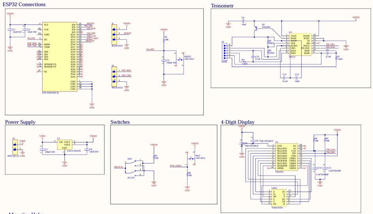Select capacitor C9 0.1uF

tap(327, 53)
